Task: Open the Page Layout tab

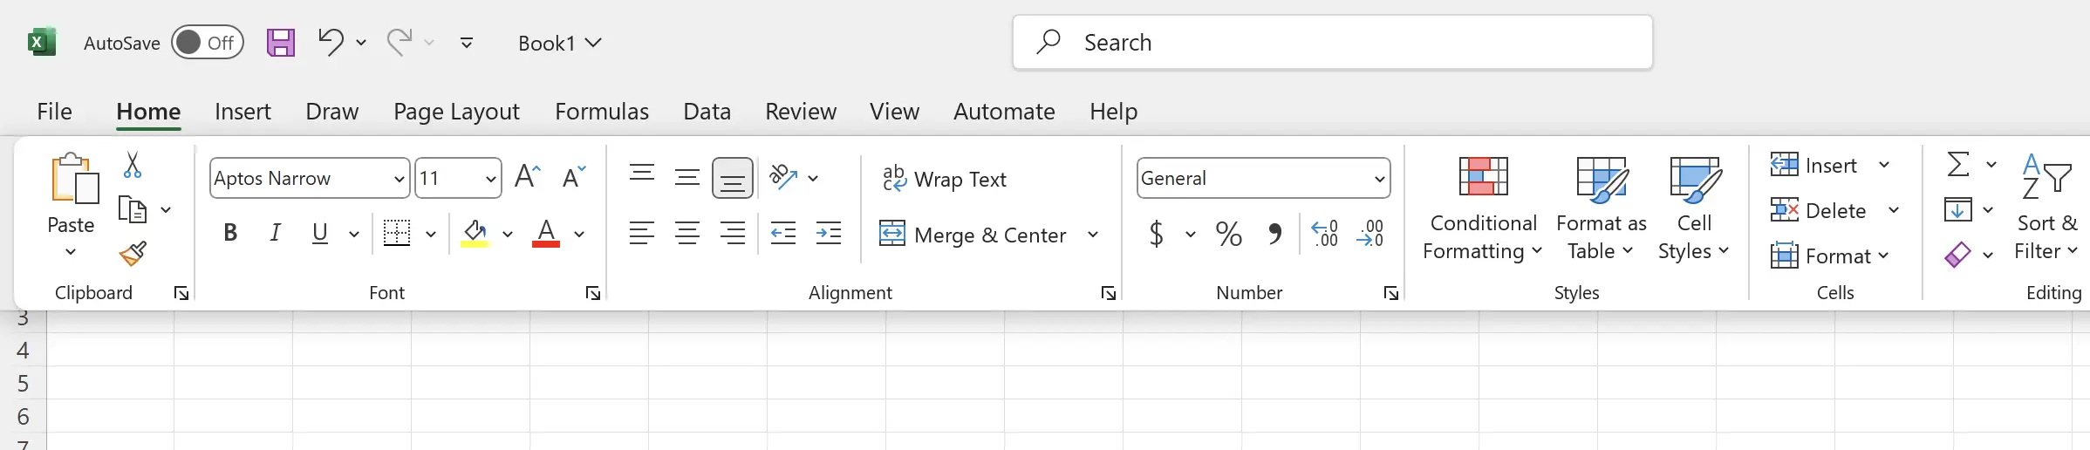Action: pos(456,112)
